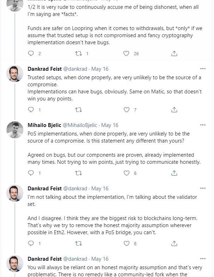Retweet Dankrad's tweet about trusted setups
This screenshot has height=277, width=214.
click(79, 110)
